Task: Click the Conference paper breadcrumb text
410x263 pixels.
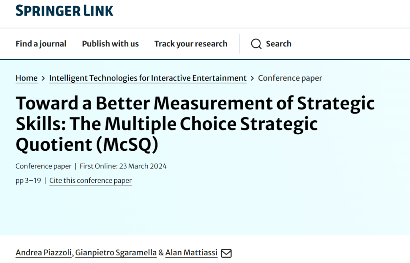Action: pos(290,78)
